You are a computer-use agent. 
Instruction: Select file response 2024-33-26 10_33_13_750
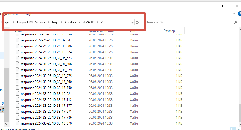pyautogui.click(x=46, y=88)
